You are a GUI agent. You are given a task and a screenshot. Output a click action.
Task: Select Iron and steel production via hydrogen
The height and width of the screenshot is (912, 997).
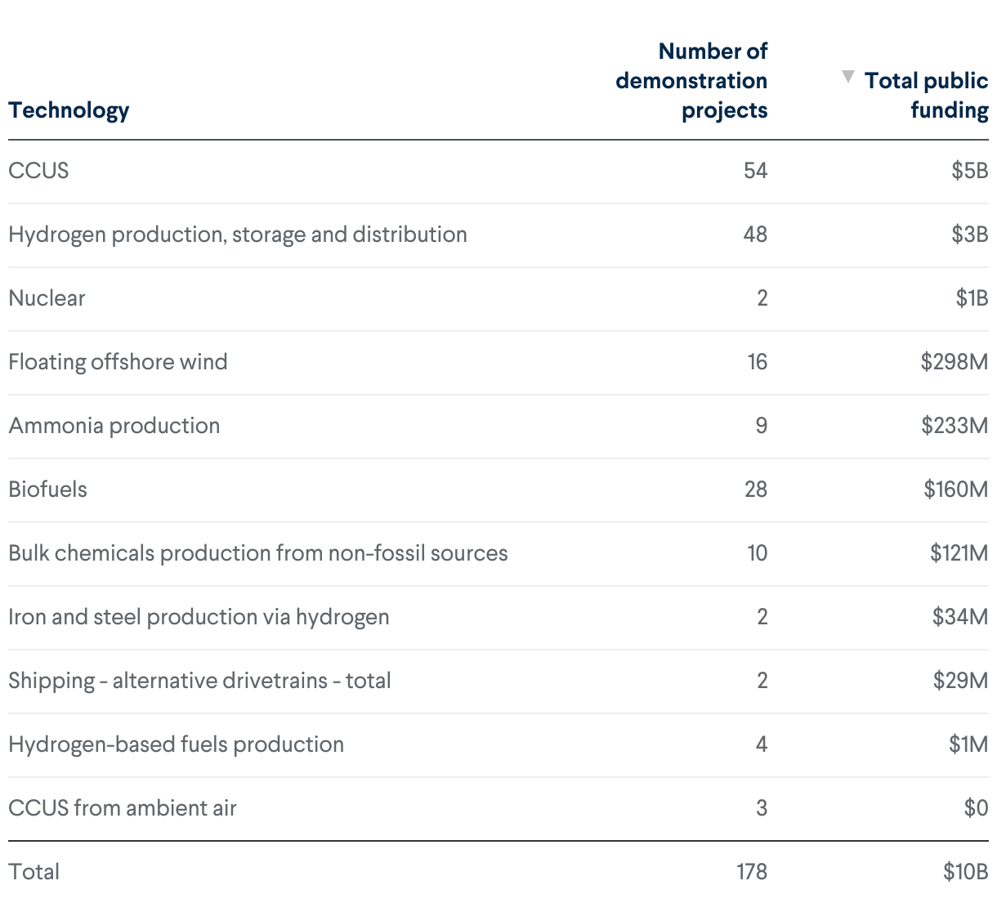pyautogui.click(x=199, y=617)
